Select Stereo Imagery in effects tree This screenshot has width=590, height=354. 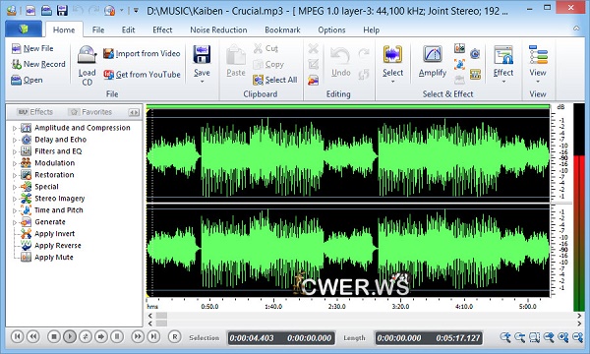point(59,199)
